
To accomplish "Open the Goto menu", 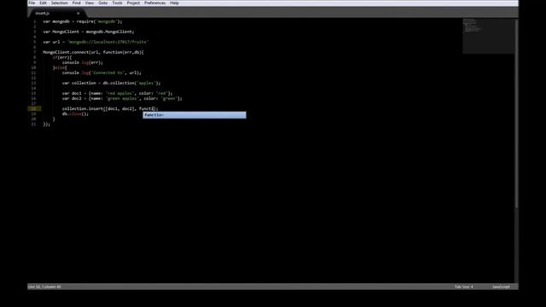I will point(103,3).
